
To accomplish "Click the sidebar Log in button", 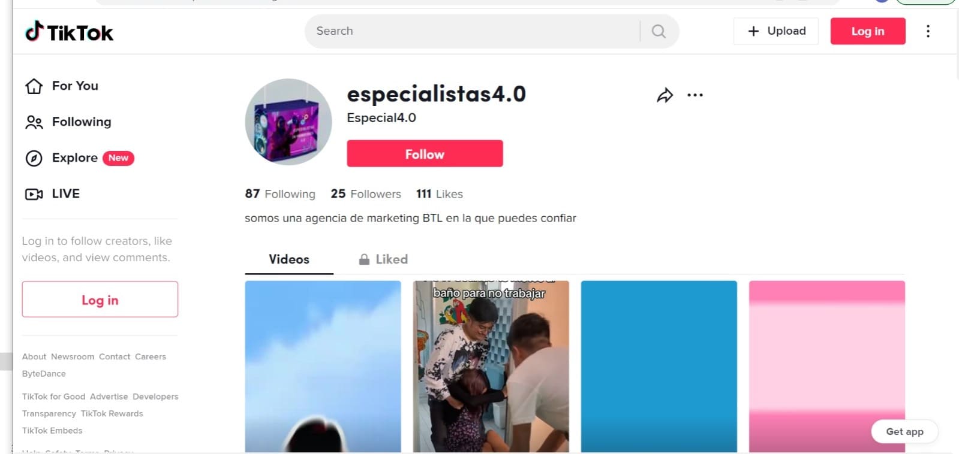I will 100,299.
